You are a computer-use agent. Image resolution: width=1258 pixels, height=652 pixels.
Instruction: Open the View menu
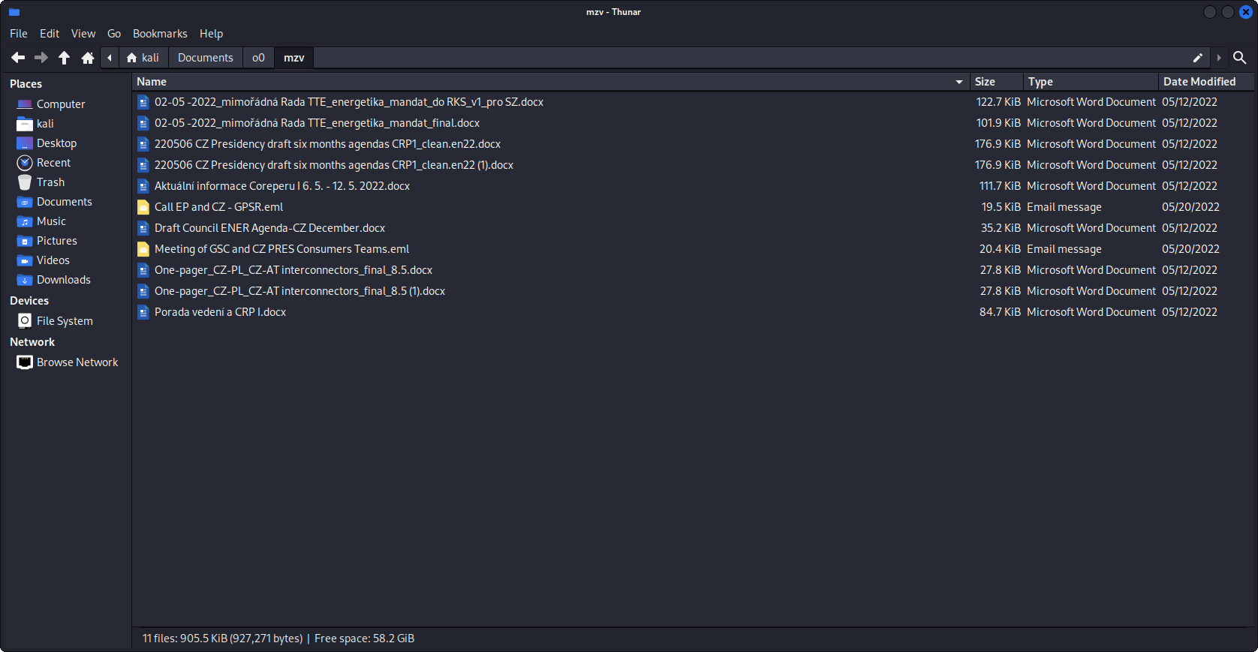tap(83, 34)
